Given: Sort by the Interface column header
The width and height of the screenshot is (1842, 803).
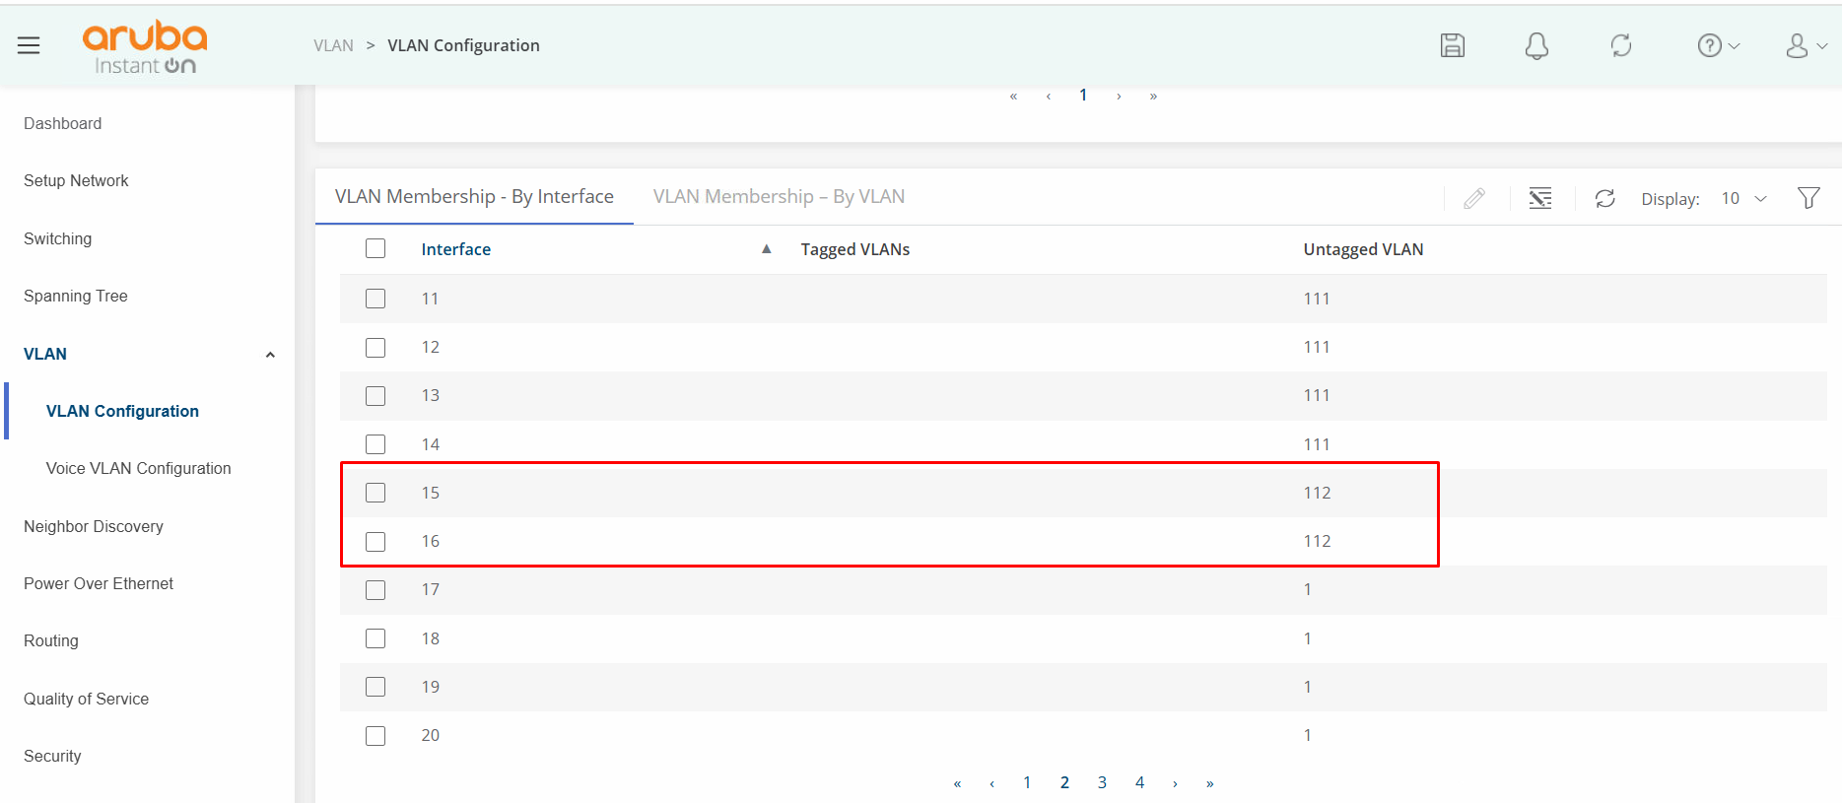Looking at the screenshot, I should tap(455, 250).
